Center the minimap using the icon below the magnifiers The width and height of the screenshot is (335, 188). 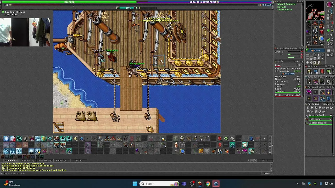point(328,18)
